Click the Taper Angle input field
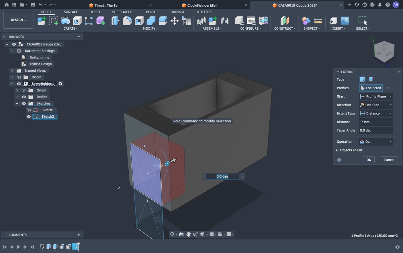Image resolution: width=403 pixels, height=253 pixels. click(376, 130)
